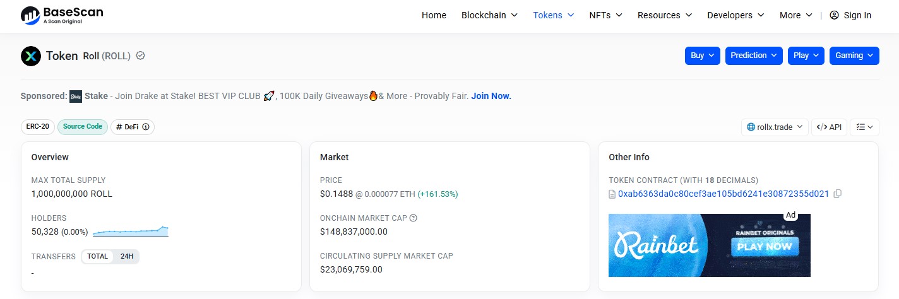This screenshot has width=899, height=299.
Task: Click the holders trend sparkline chart
Action: pyautogui.click(x=131, y=232)
